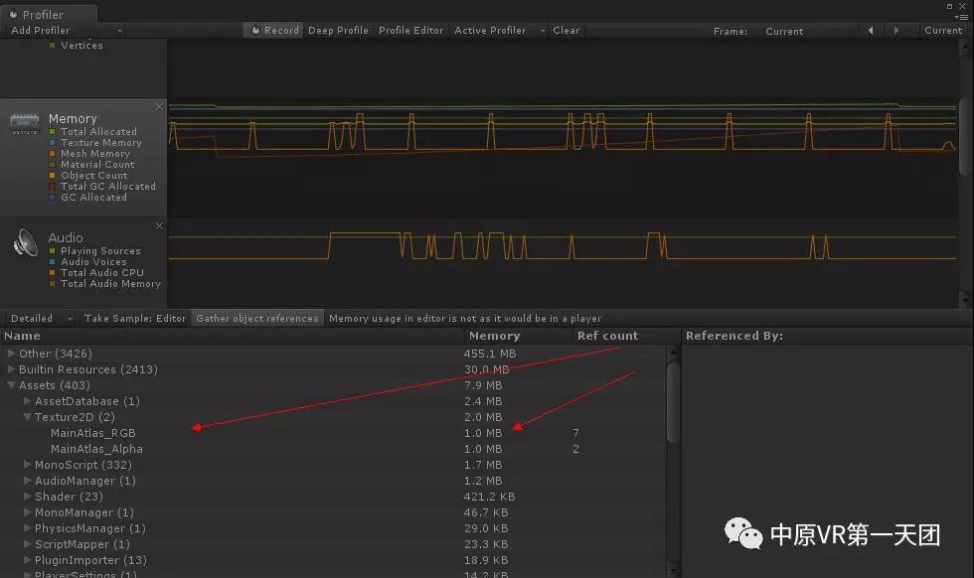Go to the previous frame arrow
The height and width of the screenshot is (578, 974).
click(871, 31)
